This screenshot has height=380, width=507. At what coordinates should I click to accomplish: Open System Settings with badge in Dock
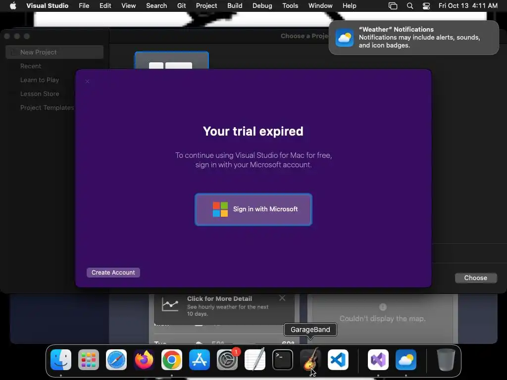coord(227,360)
